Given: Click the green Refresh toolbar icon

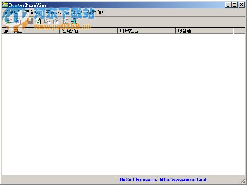Looking at the screenshot, I should [x=38, y=21].
